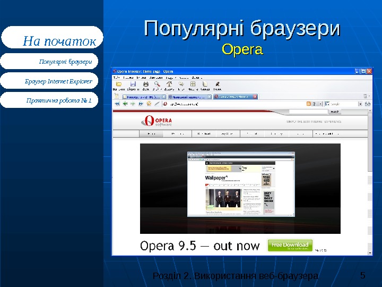Click the yellow 'Opera' subtitle text

pyautogui.click(x=242, y=49)
